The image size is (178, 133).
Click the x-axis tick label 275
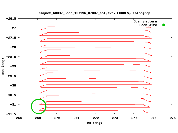pos(154,118)
